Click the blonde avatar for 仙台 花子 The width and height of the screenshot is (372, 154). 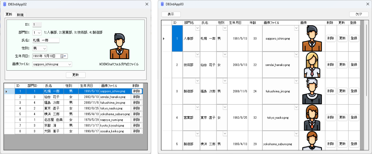click(x=312, y=65)
